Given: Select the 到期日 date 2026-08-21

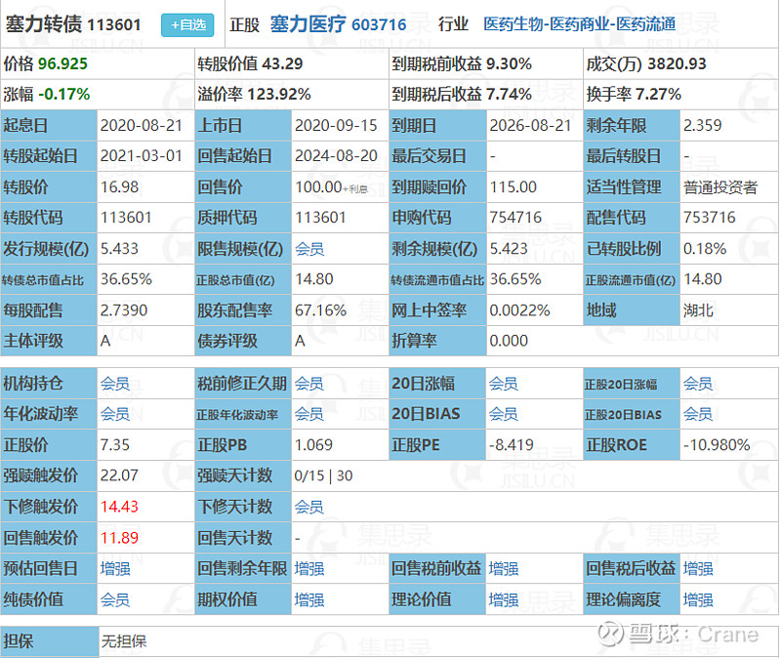Looking at the screenshot, I should pos(530,126).
